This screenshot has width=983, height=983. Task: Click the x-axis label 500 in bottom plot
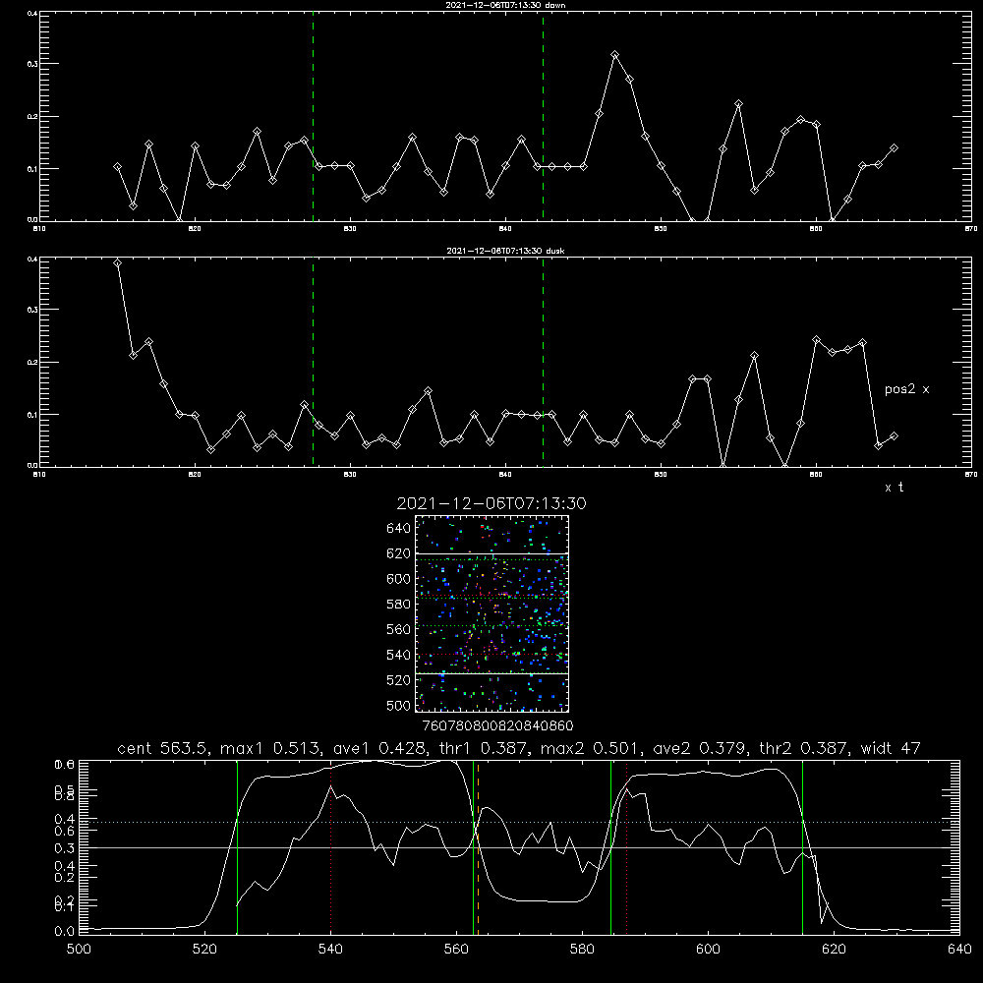(79, 950)
